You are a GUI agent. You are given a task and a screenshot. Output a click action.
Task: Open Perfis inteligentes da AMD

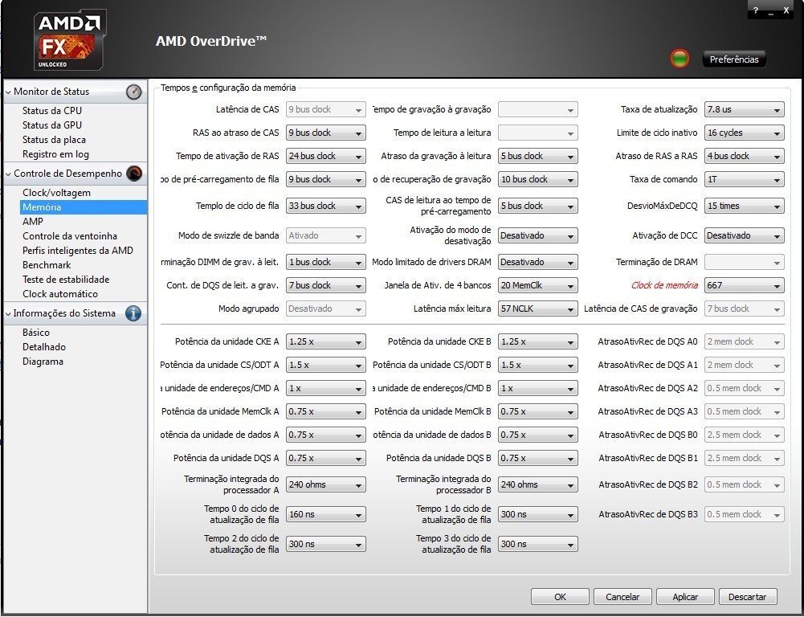coord(77,251)
